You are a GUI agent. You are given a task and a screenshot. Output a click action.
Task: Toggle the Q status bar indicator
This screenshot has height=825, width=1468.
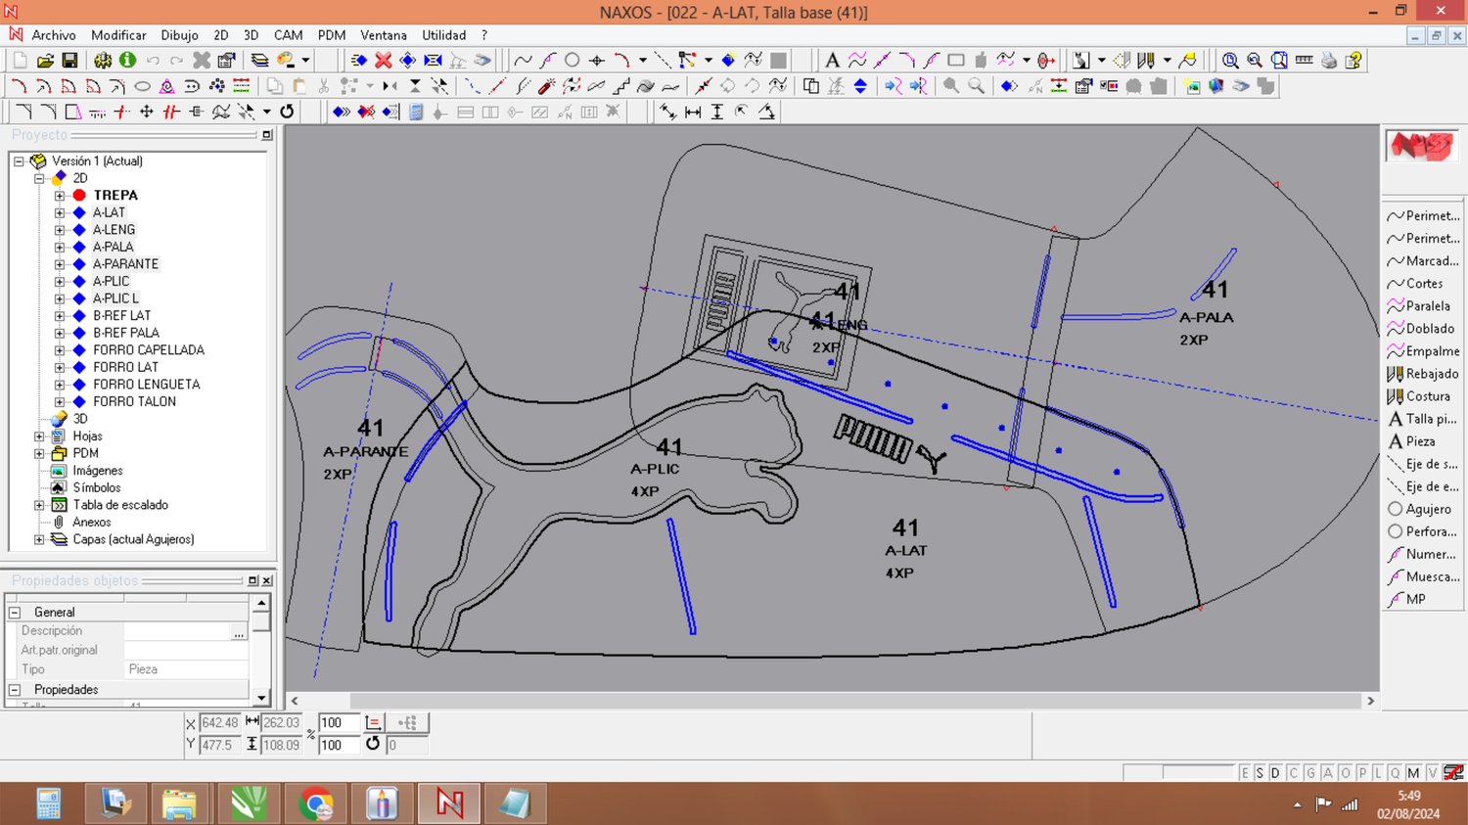[x=1396, y=773]
